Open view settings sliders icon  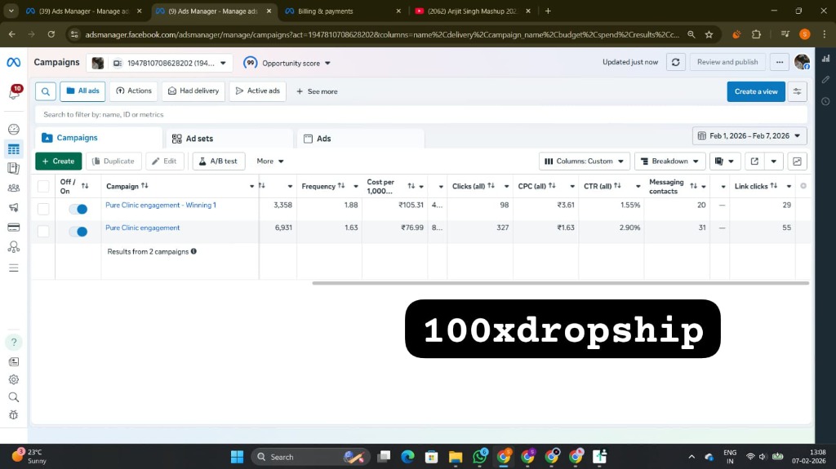[x=797, y=91]
